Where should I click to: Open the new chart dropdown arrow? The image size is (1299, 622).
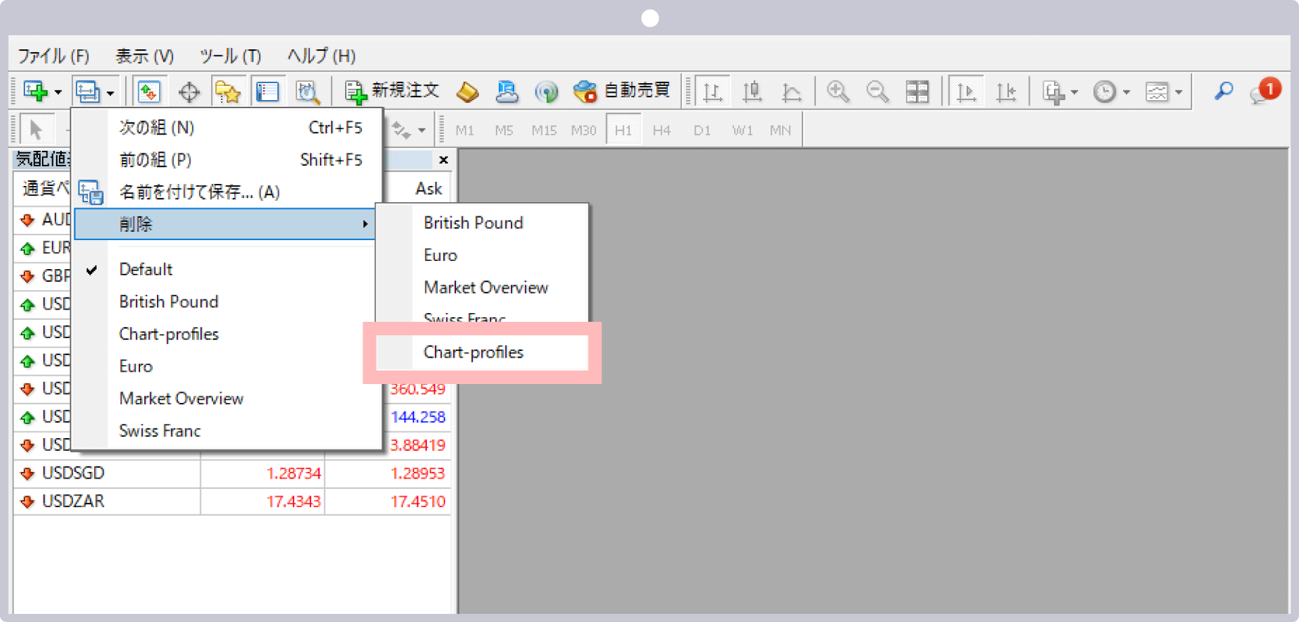coord(58,92)
